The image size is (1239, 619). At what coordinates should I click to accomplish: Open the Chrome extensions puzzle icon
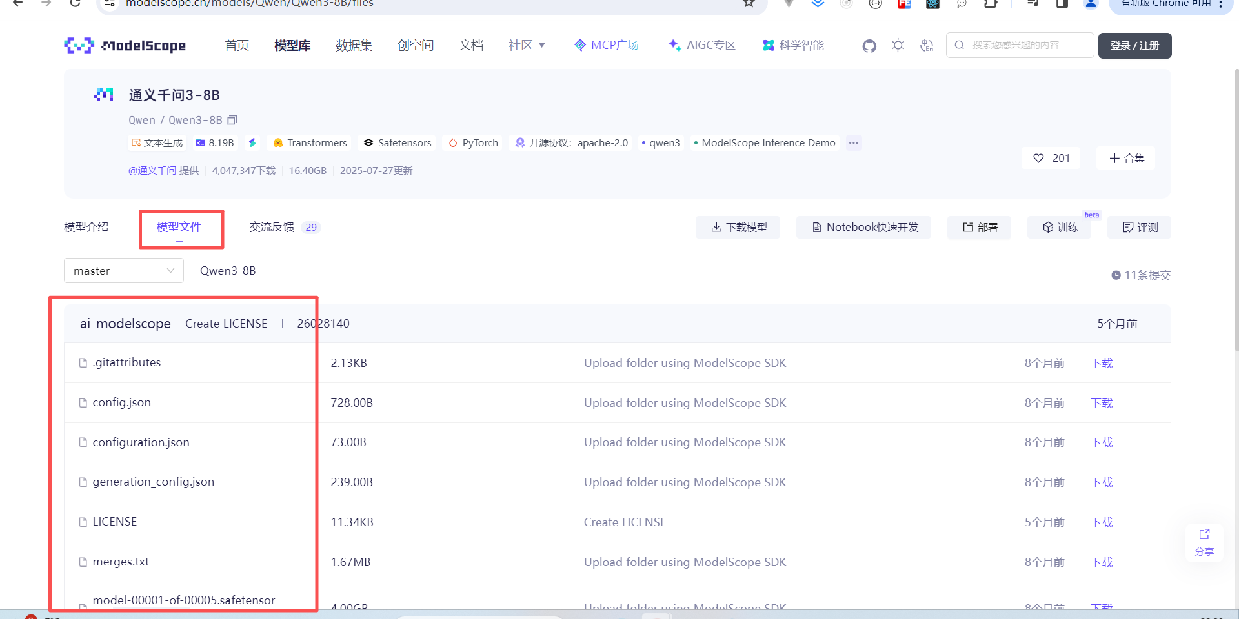pos(991,3)
